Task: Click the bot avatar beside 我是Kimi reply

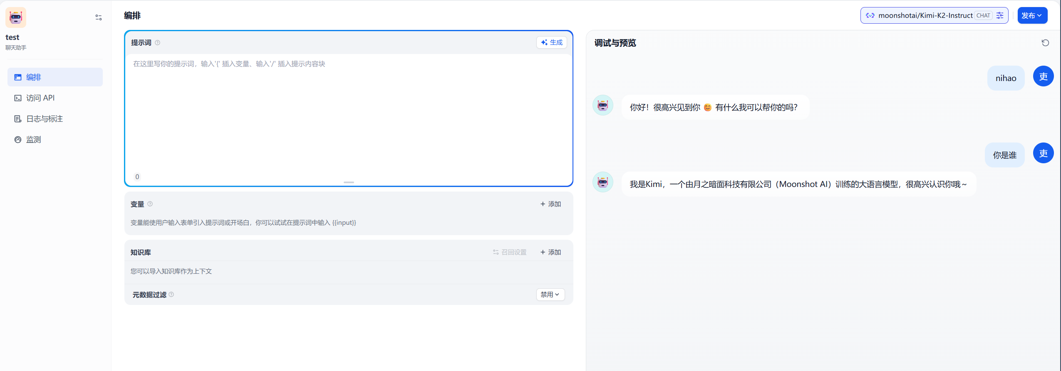Action: (x=603, y=182)
